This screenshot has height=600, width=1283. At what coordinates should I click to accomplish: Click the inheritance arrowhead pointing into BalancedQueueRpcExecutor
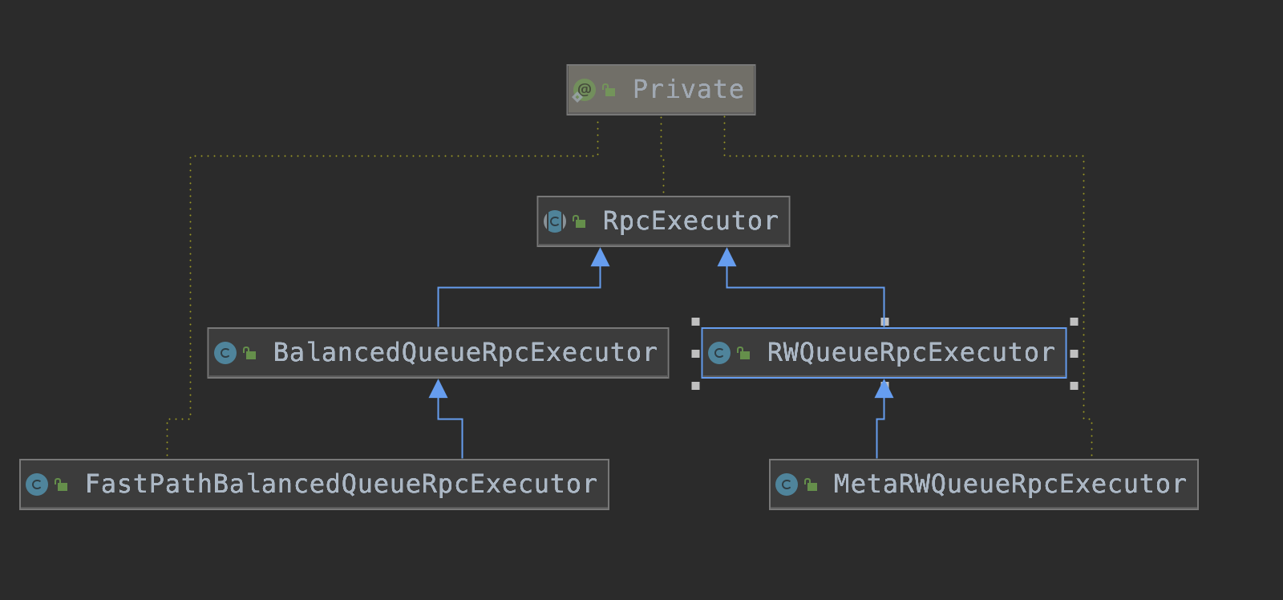click(x=438, y=388)
